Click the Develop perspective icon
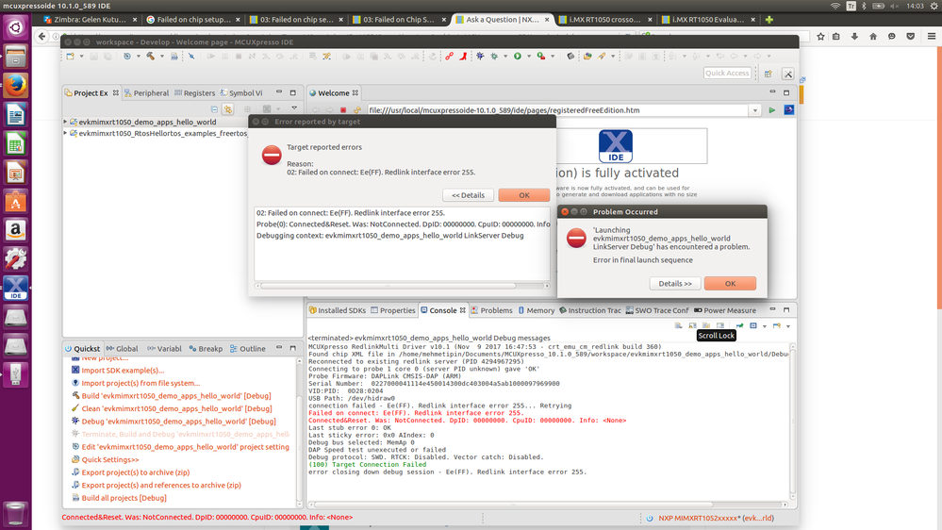The width and height of the screenshot is (942, 530). pyautogui.click(x=788, y=74)
